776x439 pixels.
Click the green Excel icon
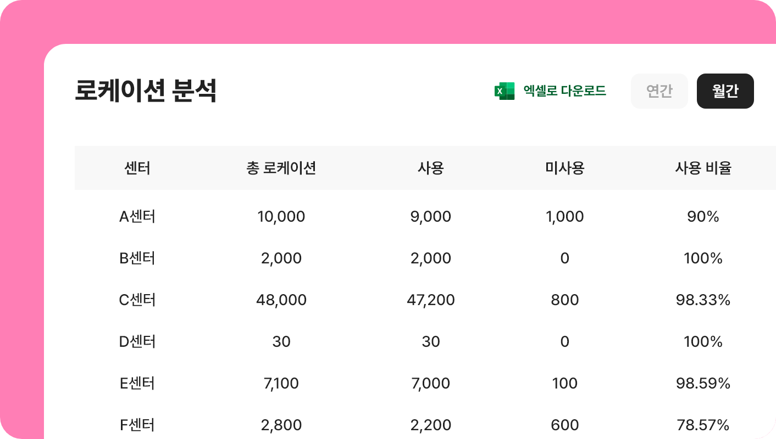coord(504,91)
